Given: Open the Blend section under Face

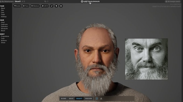Looking at the screenshot, I should pyautogui.click(x=3, y=8).
